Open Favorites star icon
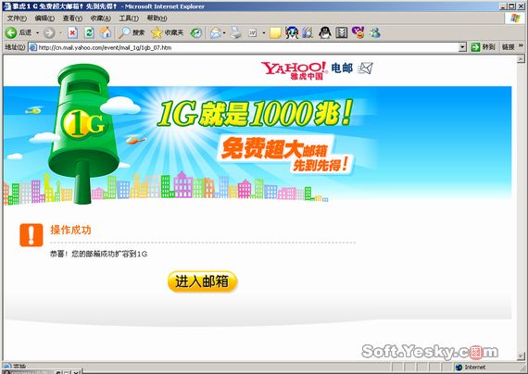Viewport: 528px width, 374px height. coord(157,32)
